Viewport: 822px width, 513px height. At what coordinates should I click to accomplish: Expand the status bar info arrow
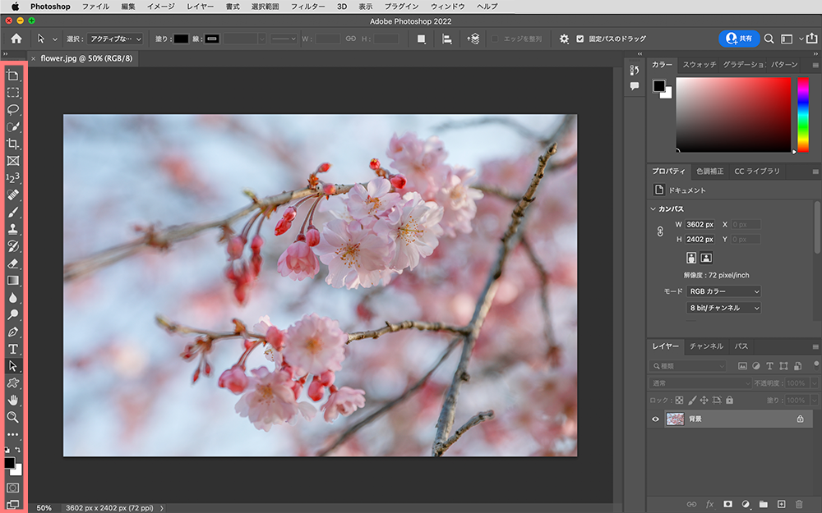162,508
